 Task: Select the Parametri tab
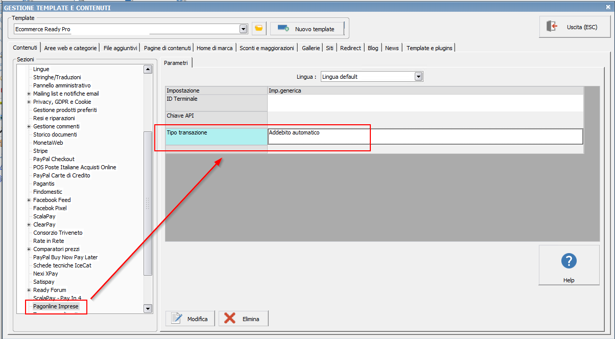176,63
